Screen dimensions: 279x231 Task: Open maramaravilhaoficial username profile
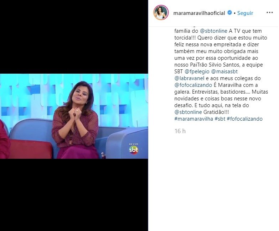199,13
